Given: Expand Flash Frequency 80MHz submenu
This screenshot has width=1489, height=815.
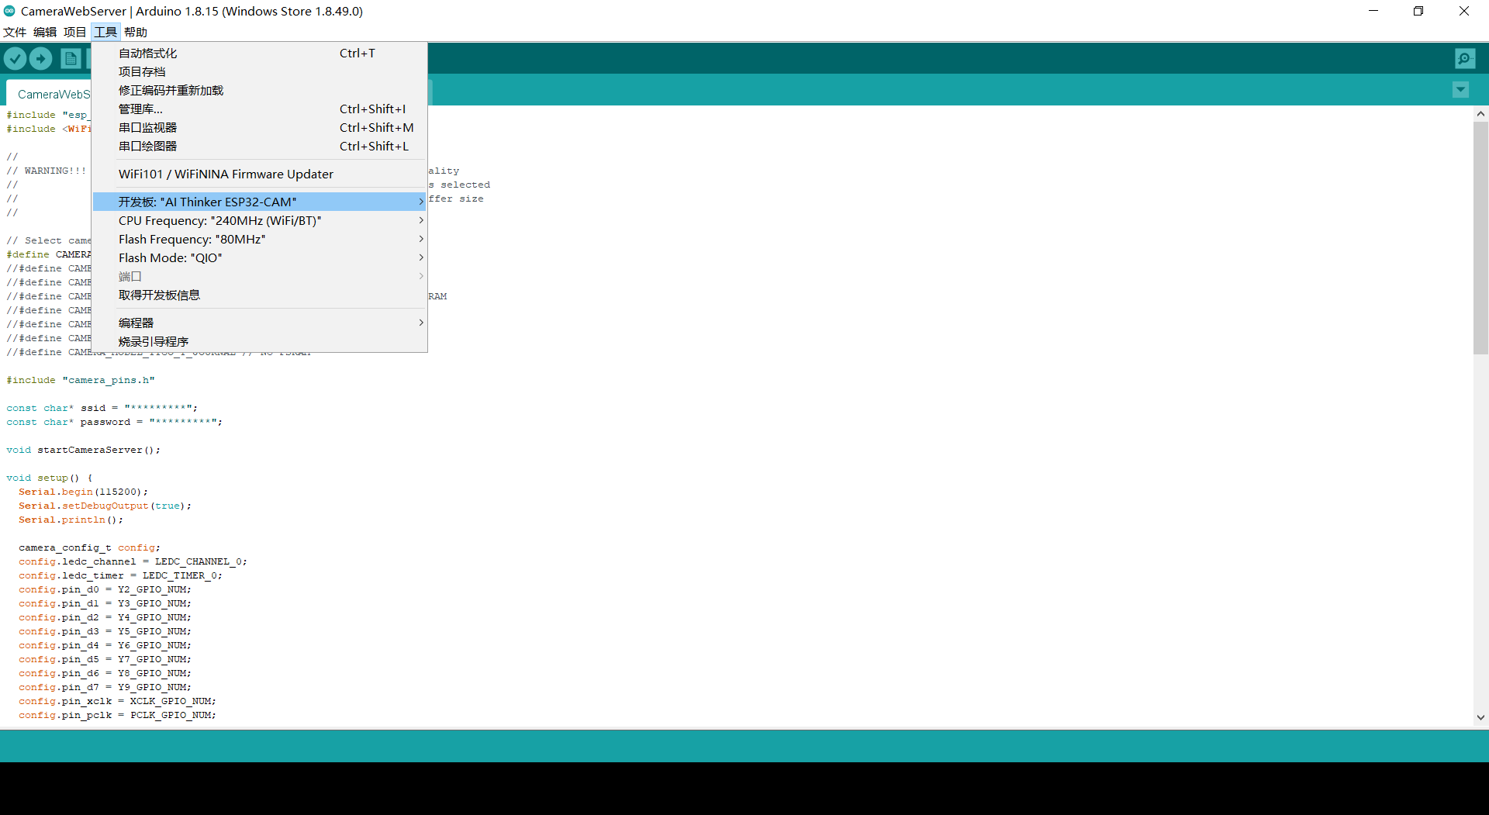Looking at the screenshot, I should tap(260, 240).
